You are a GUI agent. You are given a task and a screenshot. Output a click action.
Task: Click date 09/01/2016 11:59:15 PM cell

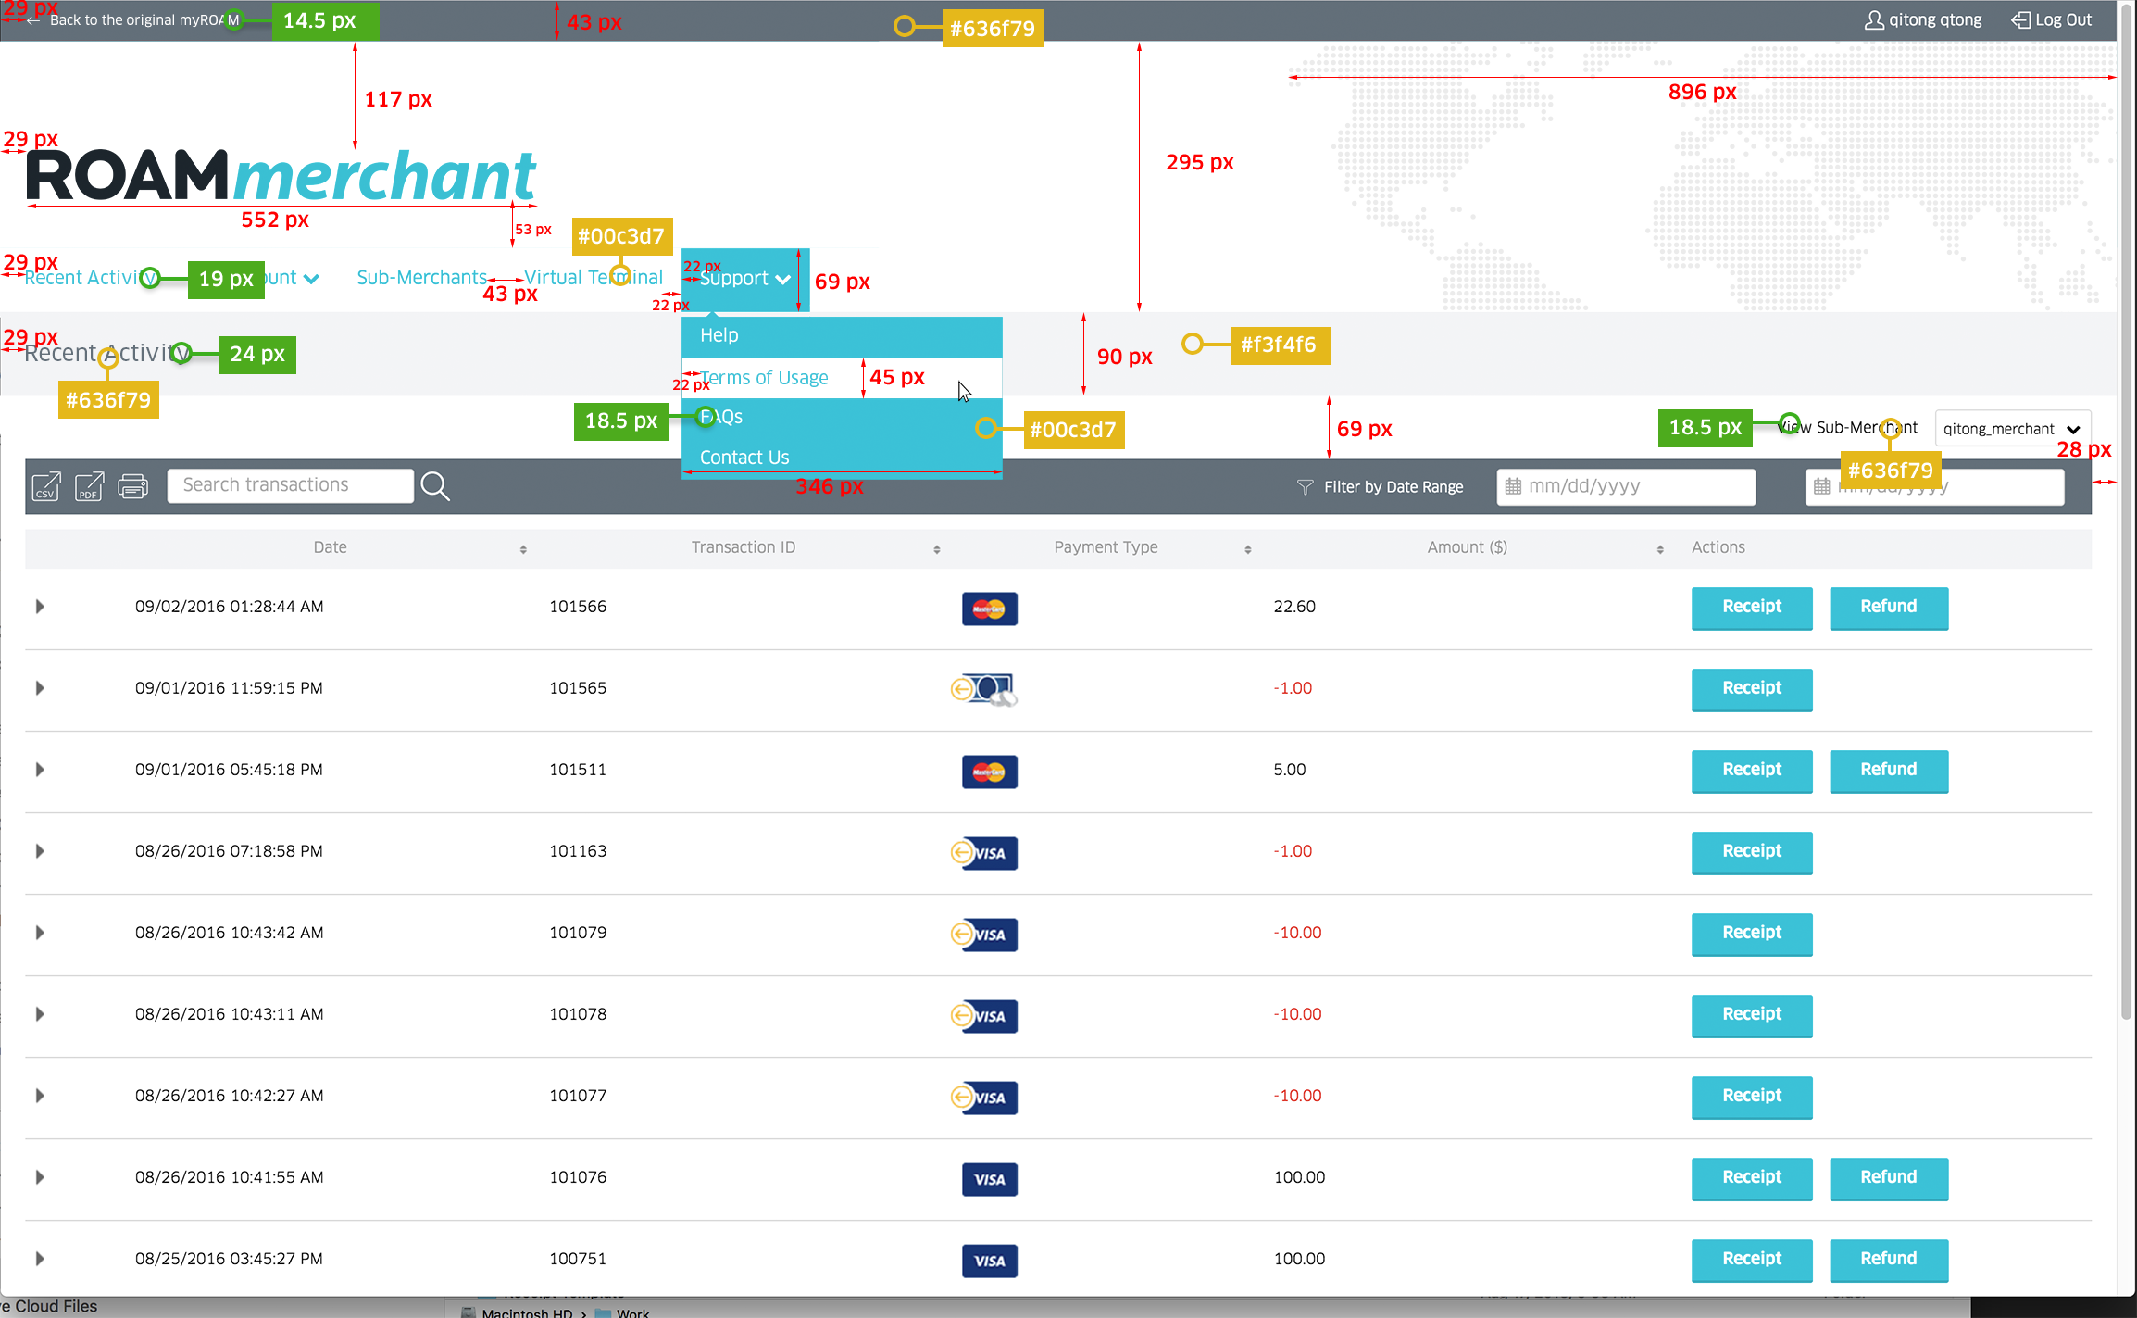click(229, 688)
